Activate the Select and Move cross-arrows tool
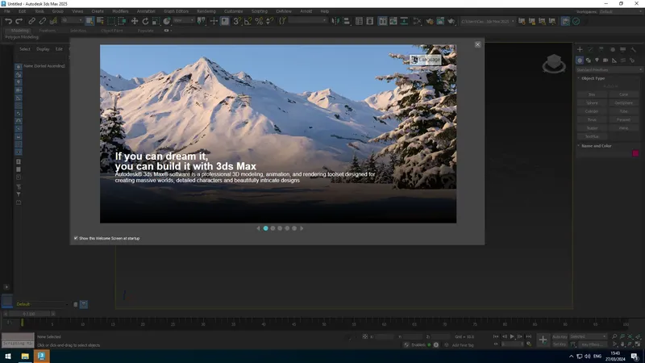Screen dimensions: 645x363 pos(135,21)
